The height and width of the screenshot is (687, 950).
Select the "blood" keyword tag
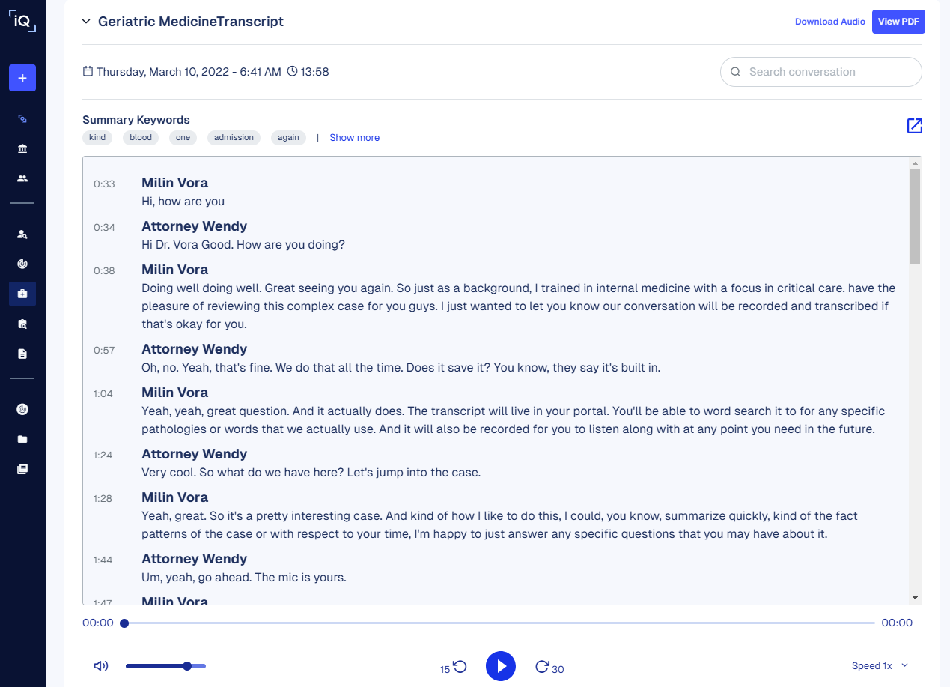click(x=141, y=138)
